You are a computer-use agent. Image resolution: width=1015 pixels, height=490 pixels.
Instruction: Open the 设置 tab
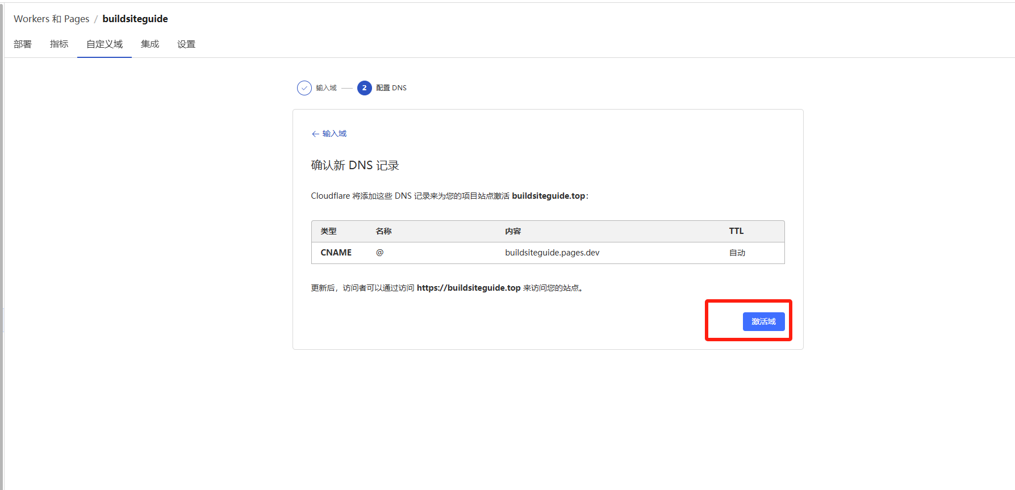pos(186,44)
